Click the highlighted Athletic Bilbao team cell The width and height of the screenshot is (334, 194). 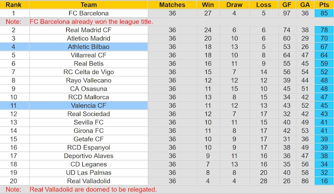[x=89, y=47]
